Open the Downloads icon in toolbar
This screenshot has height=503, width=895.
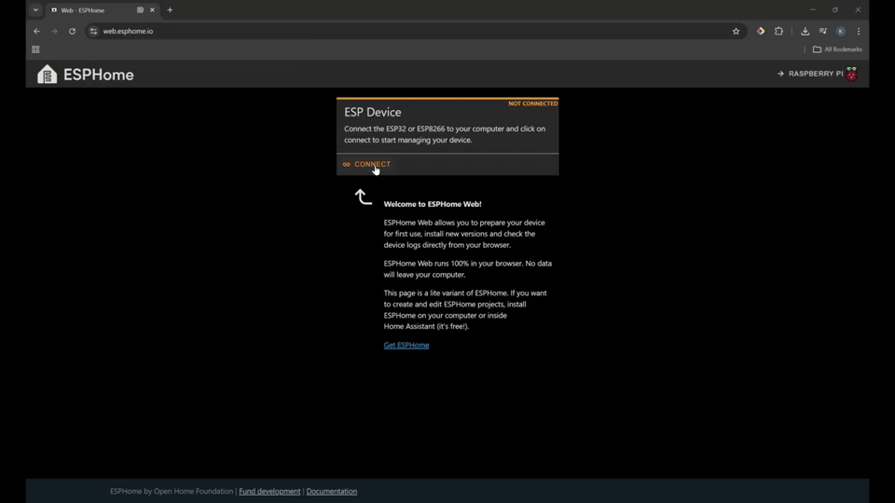click(805, 32)
